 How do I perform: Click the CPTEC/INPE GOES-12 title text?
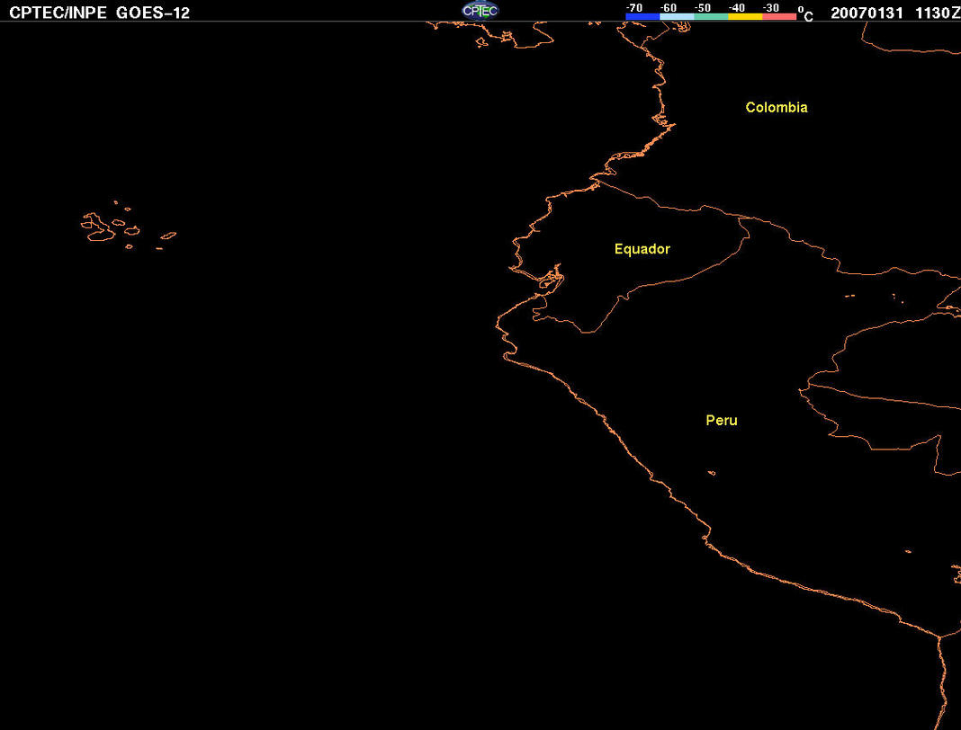point(99,13)
